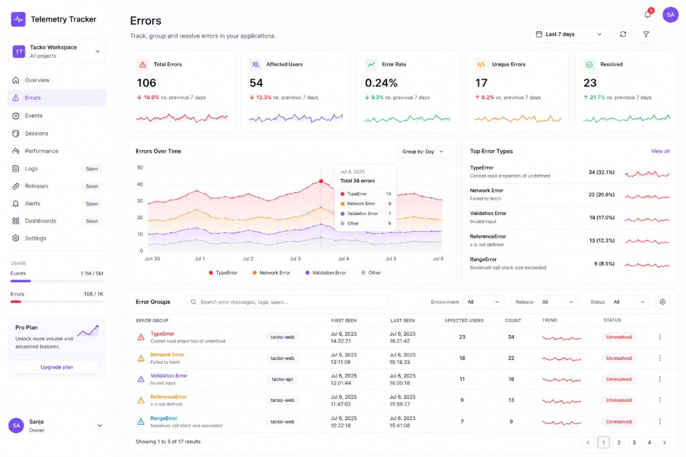This screenshot has width=686, height=457.
Task: Click search magnifier icon in Error Groups
Action: tap(194, 302)
